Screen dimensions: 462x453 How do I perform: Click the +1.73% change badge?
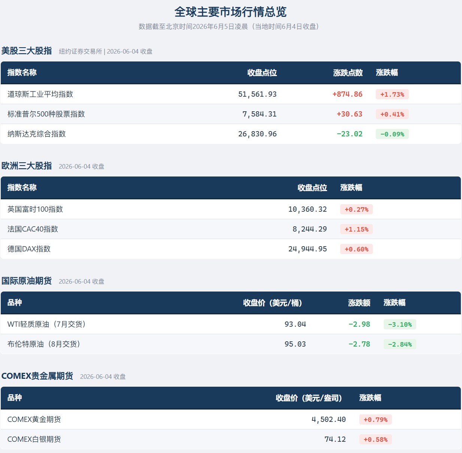(392, 94)
